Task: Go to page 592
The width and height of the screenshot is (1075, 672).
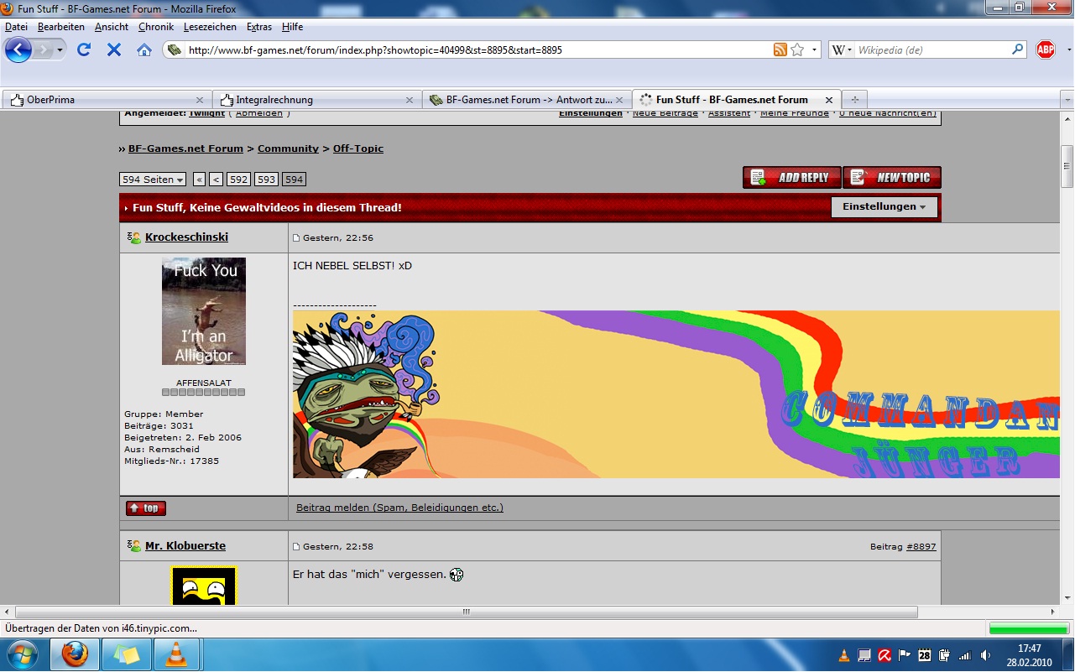Action: coord(239,180)
